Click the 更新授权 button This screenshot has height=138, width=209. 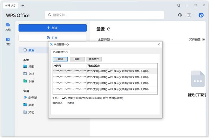94,59
